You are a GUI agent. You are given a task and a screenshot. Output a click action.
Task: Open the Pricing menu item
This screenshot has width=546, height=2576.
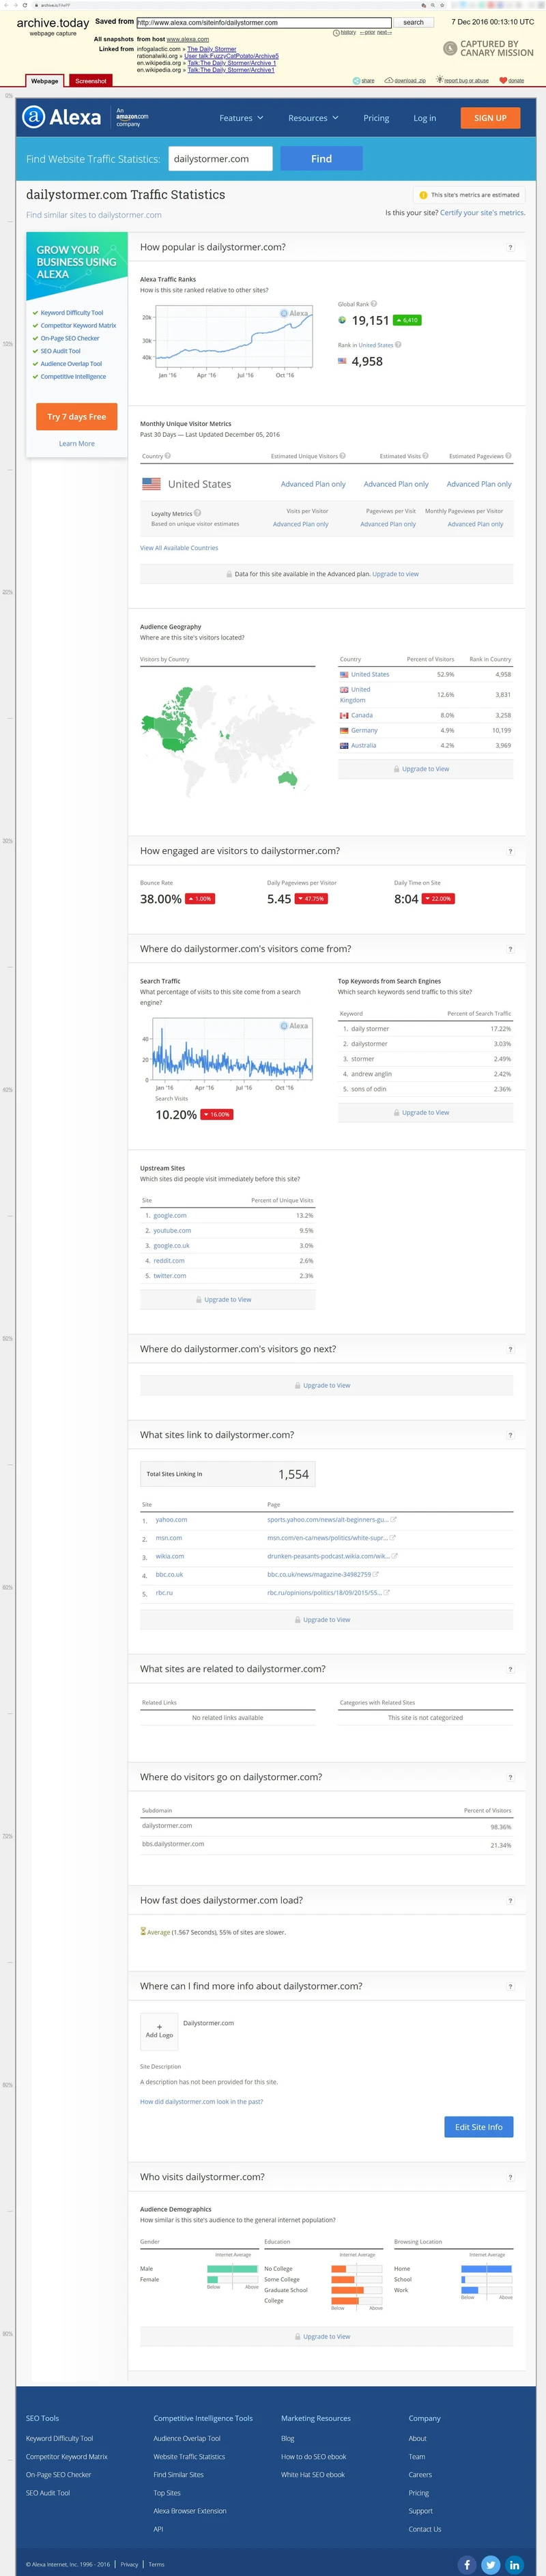point(376,118)
